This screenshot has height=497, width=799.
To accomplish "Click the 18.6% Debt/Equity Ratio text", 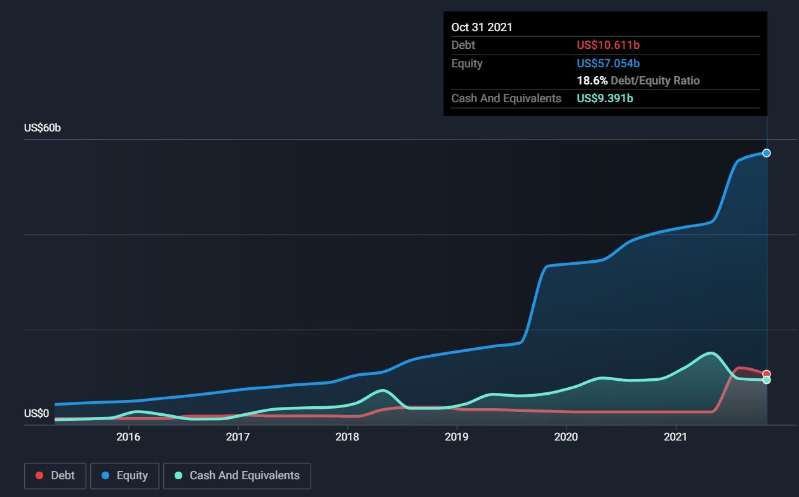I will pyautogui.click(x=638, y=81).
